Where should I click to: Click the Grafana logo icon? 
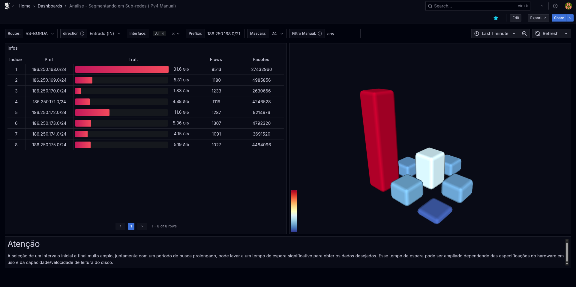(x=7, y=6)
